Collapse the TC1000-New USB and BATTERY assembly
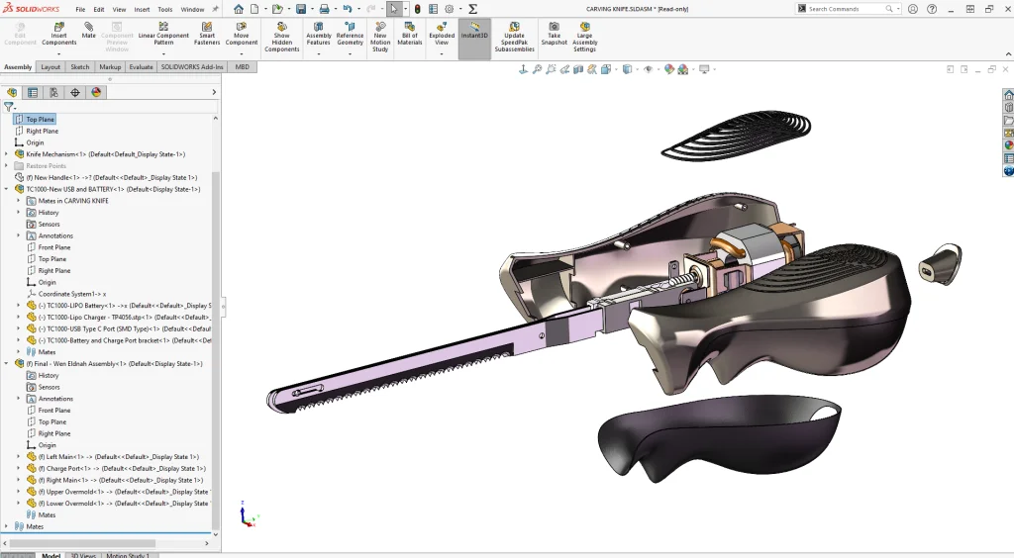The width and height of the screenshot is (1014, 558). click(x=6, y=189)
